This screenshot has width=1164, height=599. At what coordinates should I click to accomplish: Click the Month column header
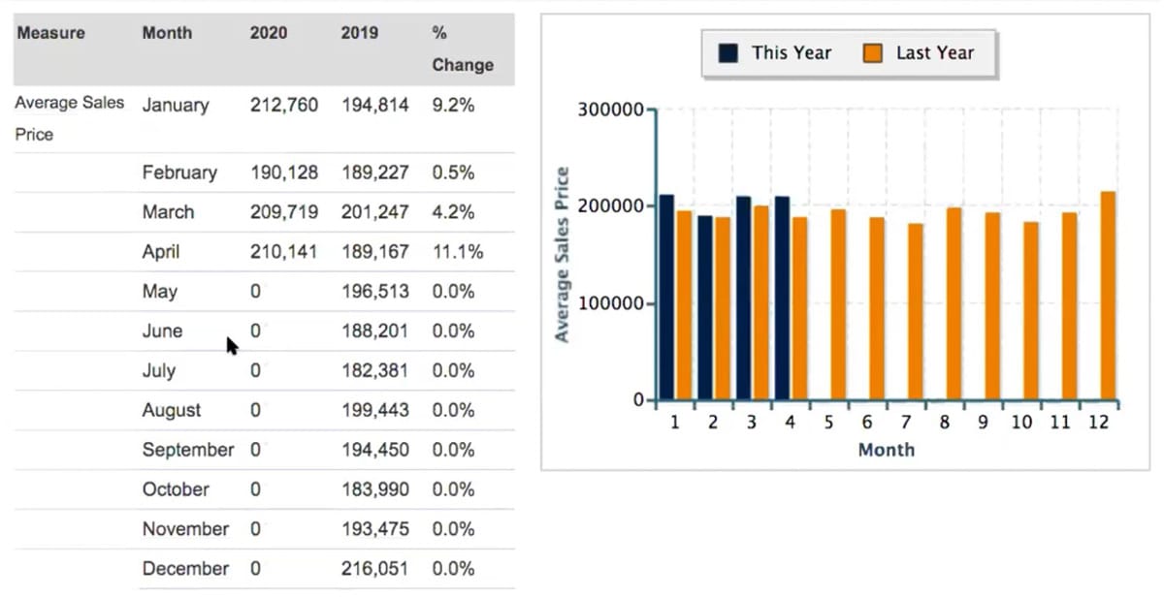(167, 32)
